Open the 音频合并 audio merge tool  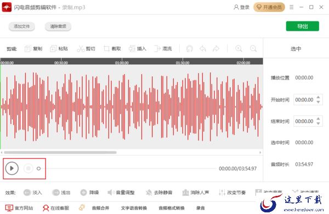point(100,208)
